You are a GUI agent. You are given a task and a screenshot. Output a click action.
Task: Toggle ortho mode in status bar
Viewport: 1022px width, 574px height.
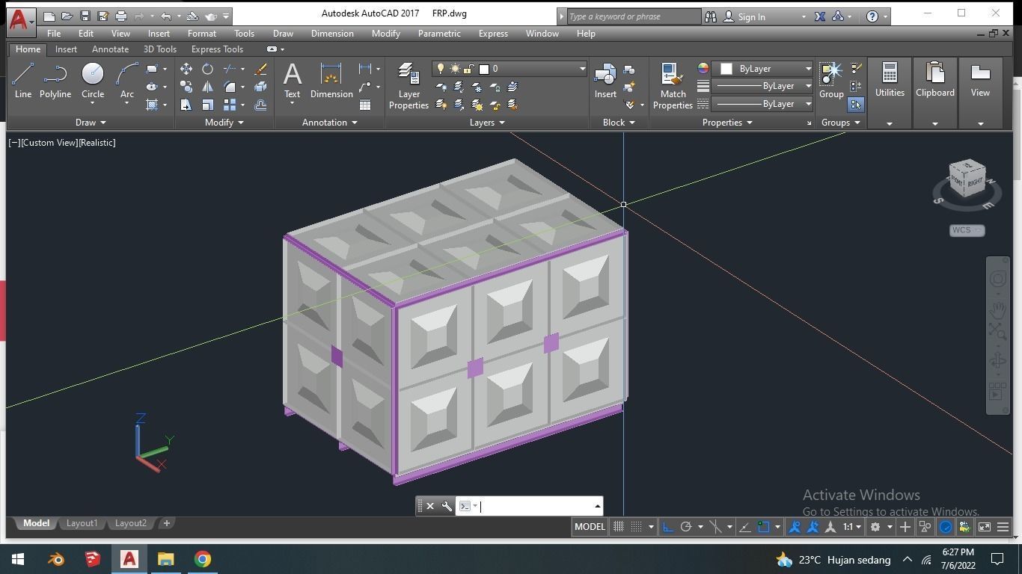[668, 527]
